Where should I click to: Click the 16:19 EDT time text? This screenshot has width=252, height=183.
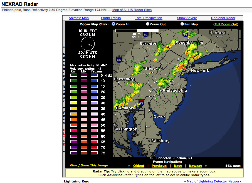[x=88, y=31]
